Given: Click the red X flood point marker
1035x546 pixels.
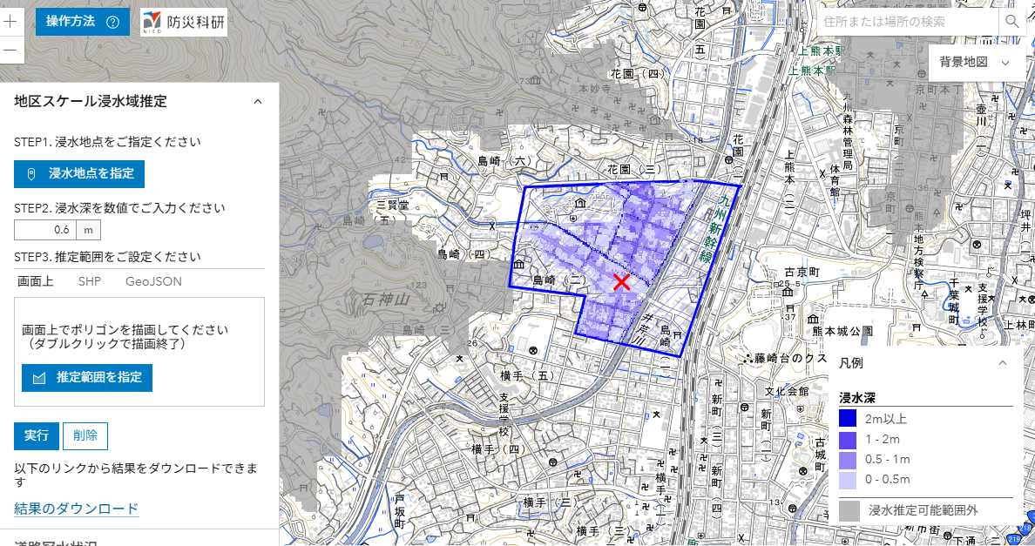Looking at the screenshot, I should pyautogui.click(x=621, y=281).
